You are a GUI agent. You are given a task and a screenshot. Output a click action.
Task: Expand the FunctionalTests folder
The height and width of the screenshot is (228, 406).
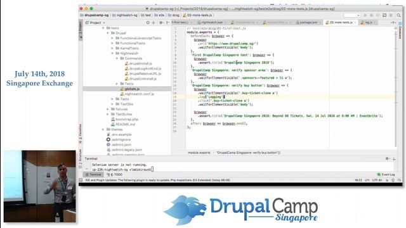112,43
